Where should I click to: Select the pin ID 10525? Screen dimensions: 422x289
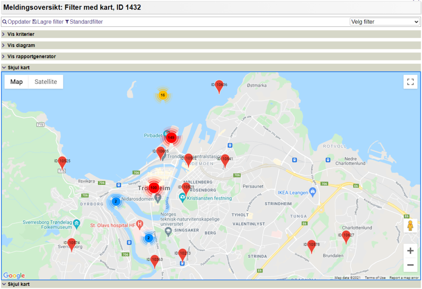point(62,163)
